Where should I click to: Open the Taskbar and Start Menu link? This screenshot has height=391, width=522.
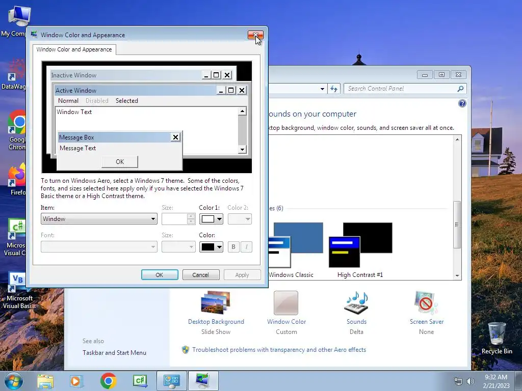pos(114,353)
